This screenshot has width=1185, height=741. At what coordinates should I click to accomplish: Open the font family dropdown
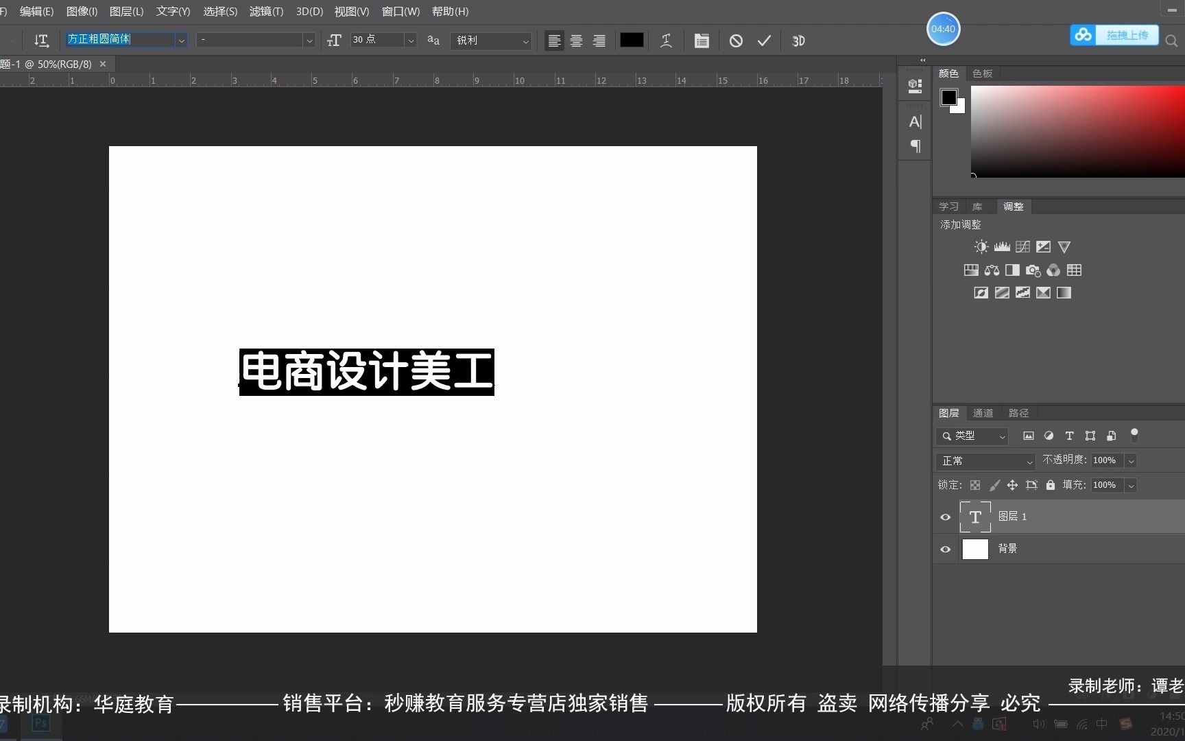click(x=181, y=40)
